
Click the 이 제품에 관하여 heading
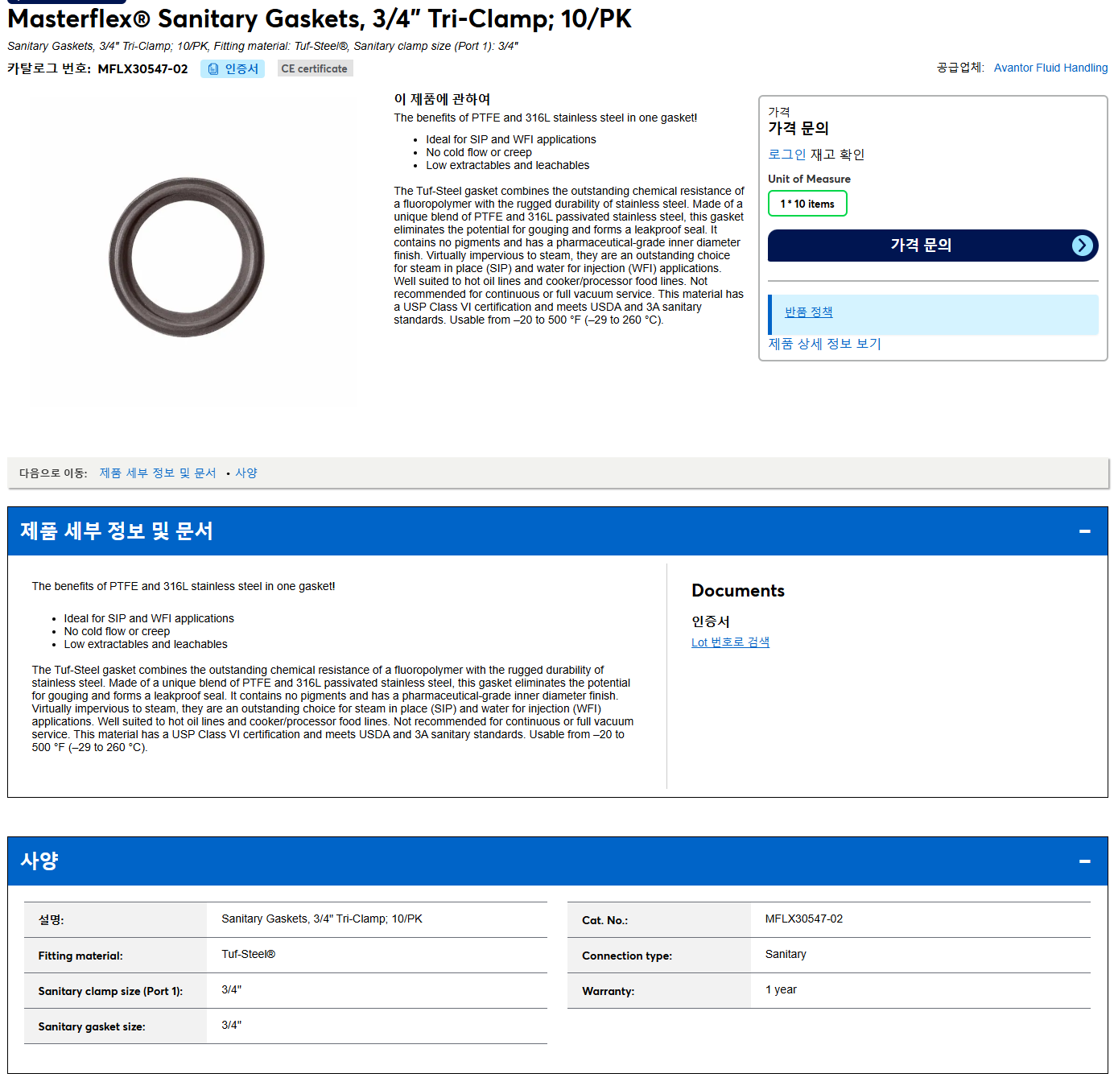442,99
